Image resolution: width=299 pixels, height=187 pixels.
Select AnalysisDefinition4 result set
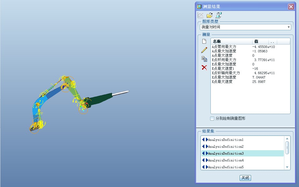coord(243,160)
